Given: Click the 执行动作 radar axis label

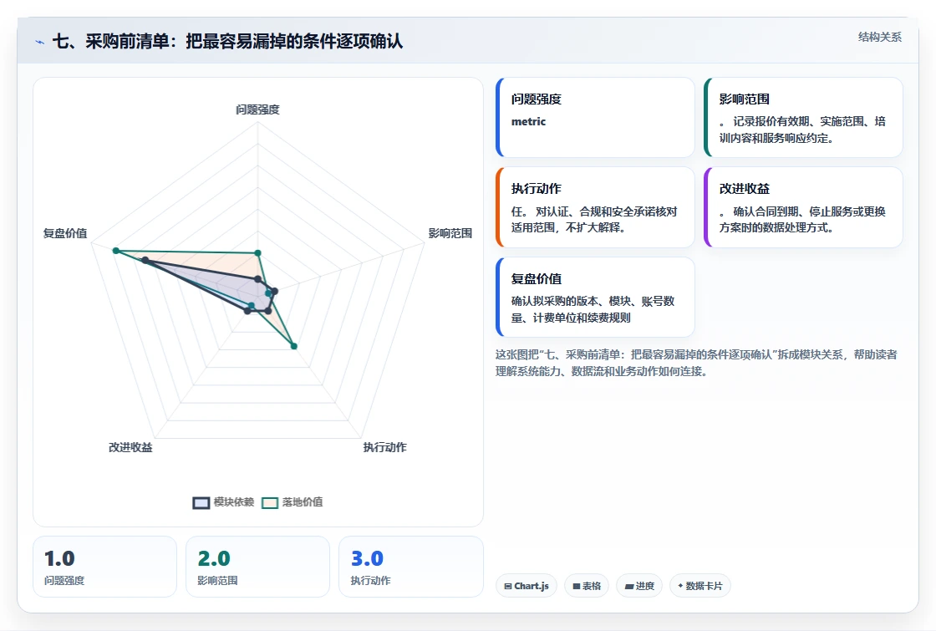Looking at the screenshot, I should click(384, 447).
